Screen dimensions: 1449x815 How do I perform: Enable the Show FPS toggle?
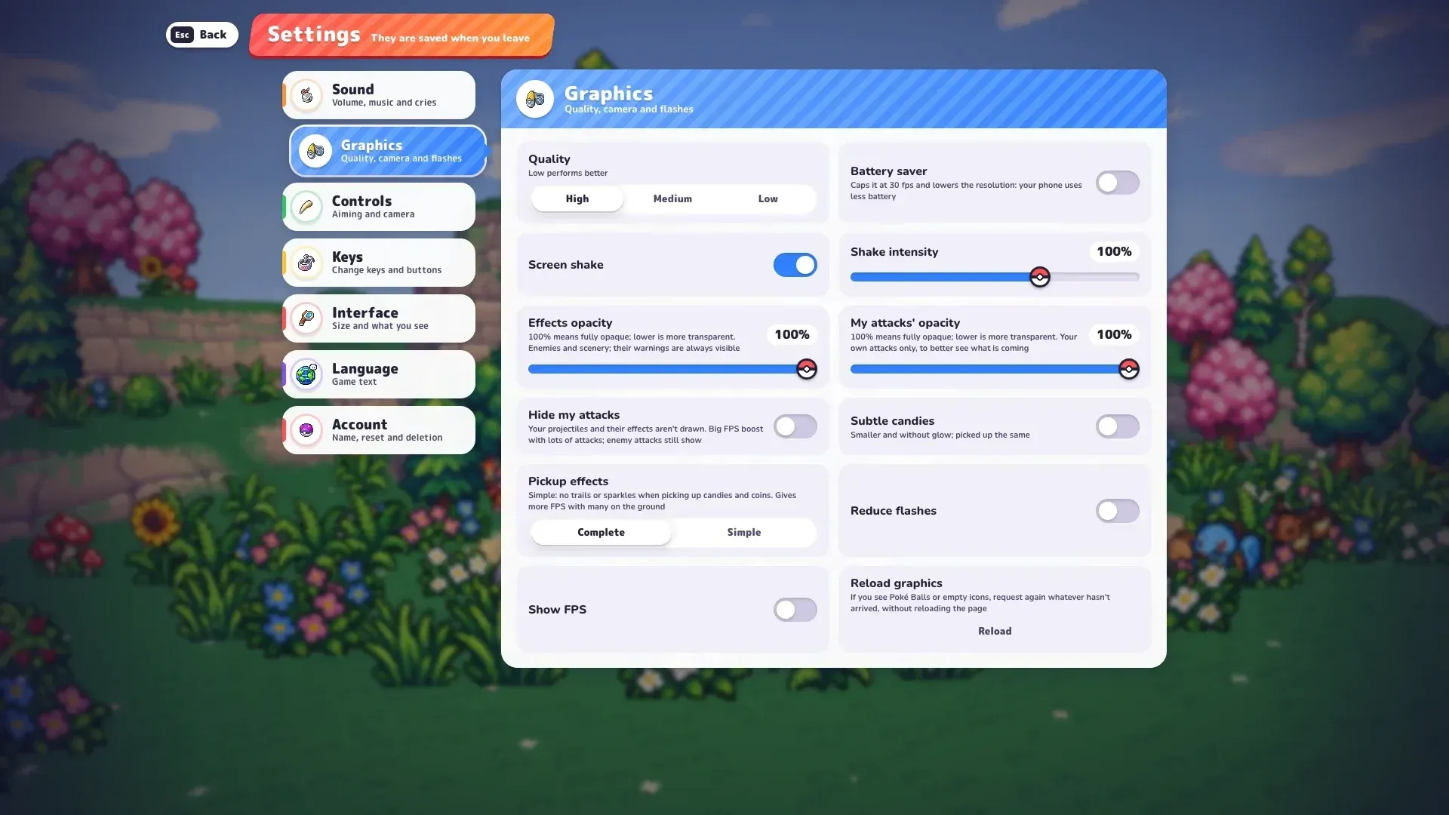[x=795, y=610]
